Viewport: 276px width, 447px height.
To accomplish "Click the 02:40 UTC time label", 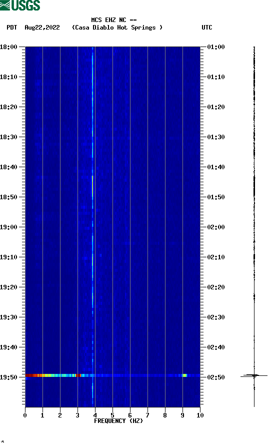I will 216,347.
